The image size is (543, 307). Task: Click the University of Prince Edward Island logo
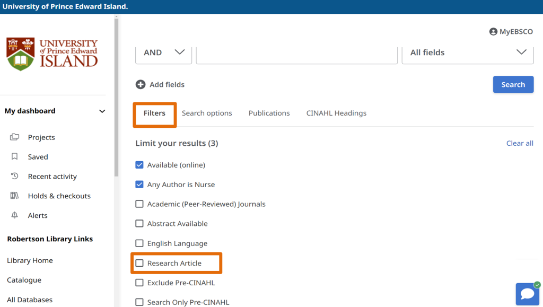point(52,54)
